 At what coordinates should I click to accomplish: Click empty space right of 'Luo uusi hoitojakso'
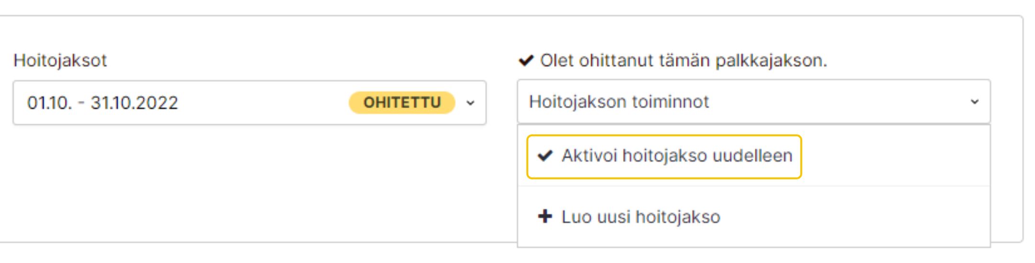862,217
